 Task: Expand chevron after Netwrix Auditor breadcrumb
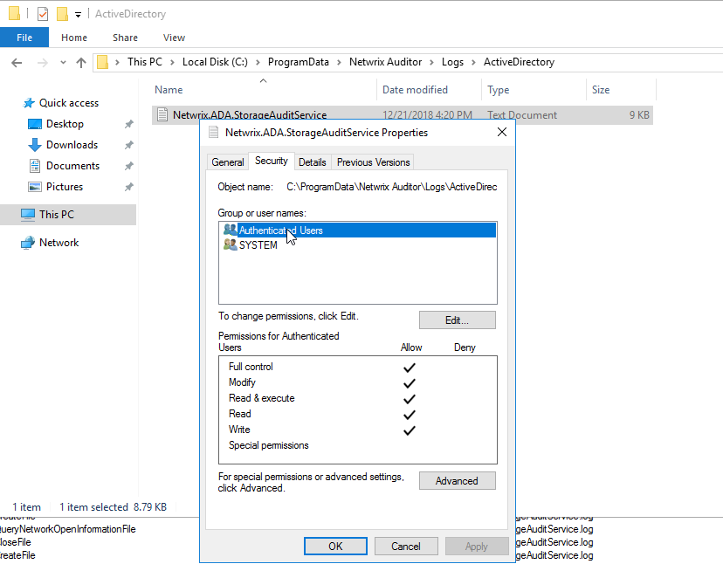coord(432,62)
